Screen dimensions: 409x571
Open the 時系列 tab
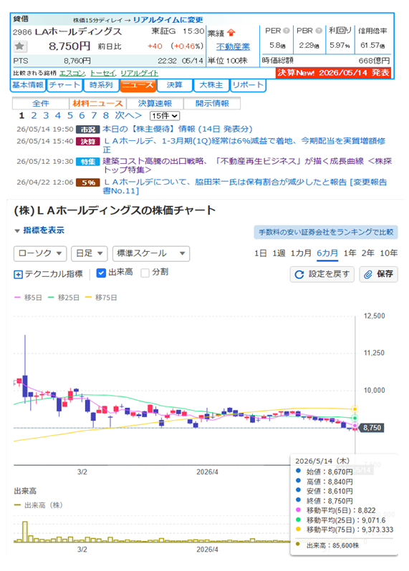[101, 85]
